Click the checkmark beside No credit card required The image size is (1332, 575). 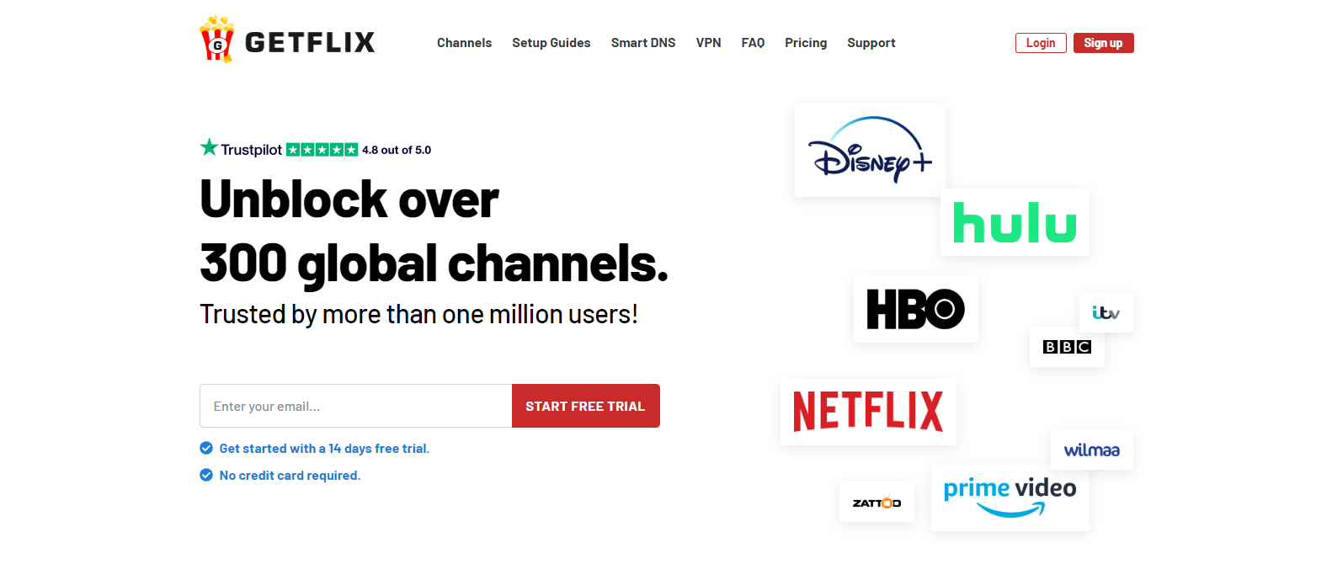(x=206, y=475)
